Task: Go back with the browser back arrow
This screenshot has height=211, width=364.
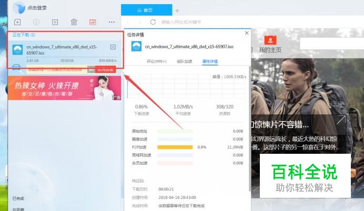Action: (128, 22)
